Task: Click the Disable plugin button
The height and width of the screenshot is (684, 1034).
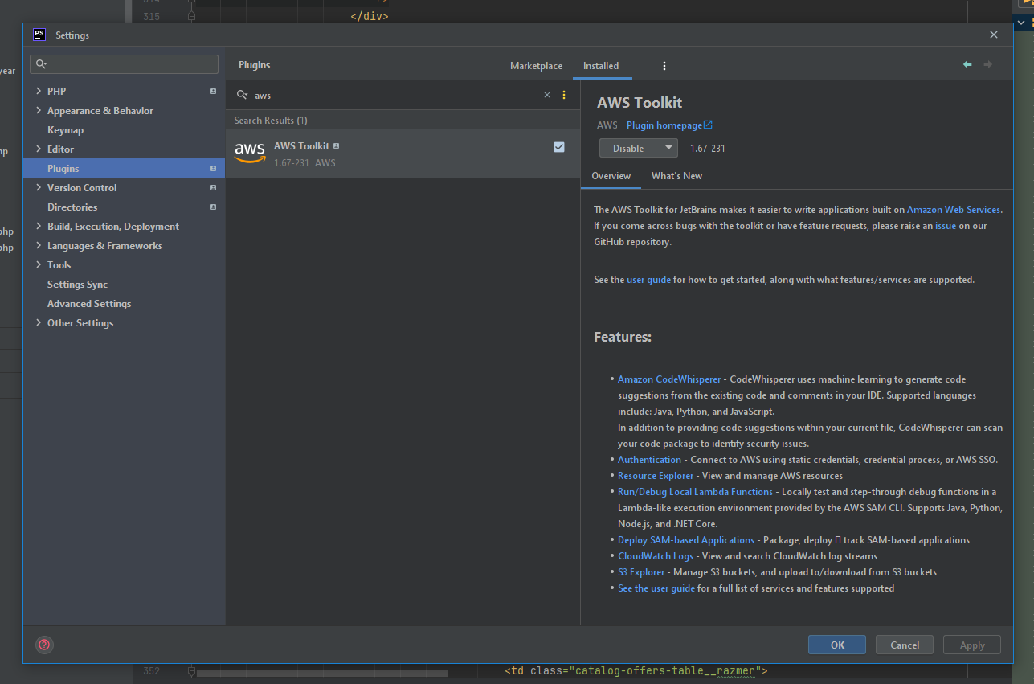Action: click(629, 148)
